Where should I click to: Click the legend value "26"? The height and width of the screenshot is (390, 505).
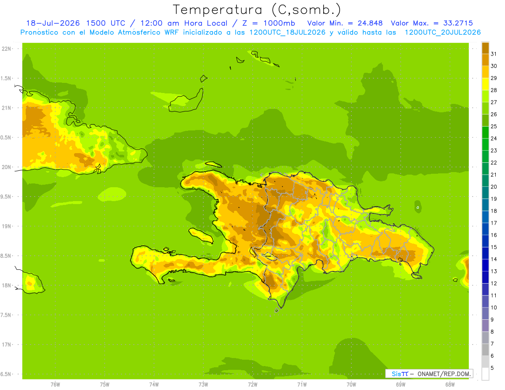[494, 114]
